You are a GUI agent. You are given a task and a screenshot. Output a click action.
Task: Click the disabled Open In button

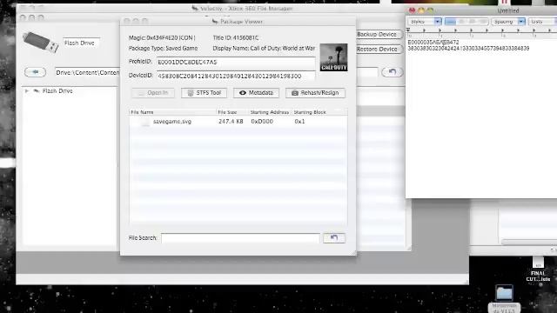point(153,93)
